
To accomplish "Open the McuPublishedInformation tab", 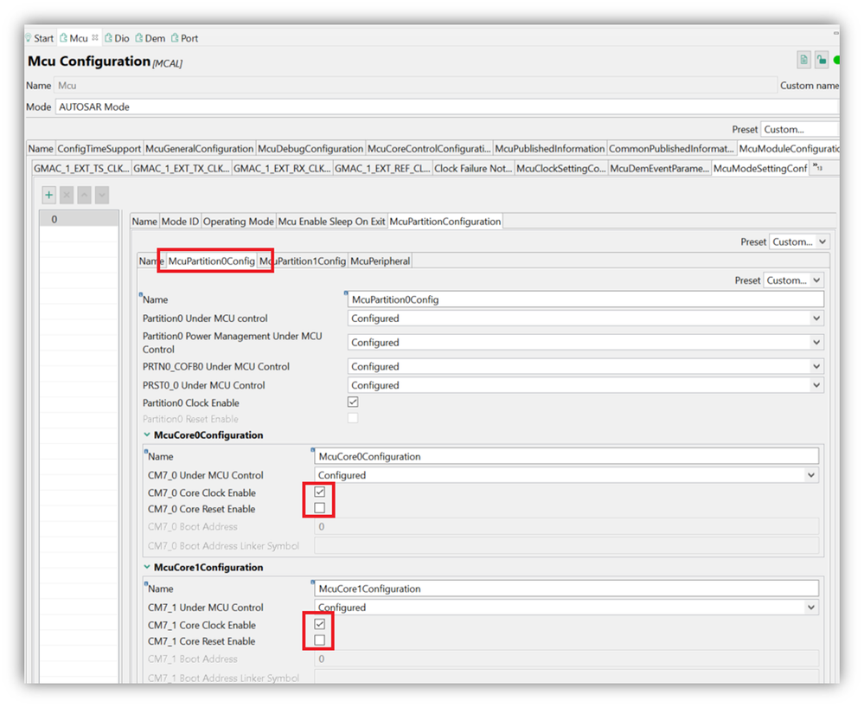I will (549, 148).
